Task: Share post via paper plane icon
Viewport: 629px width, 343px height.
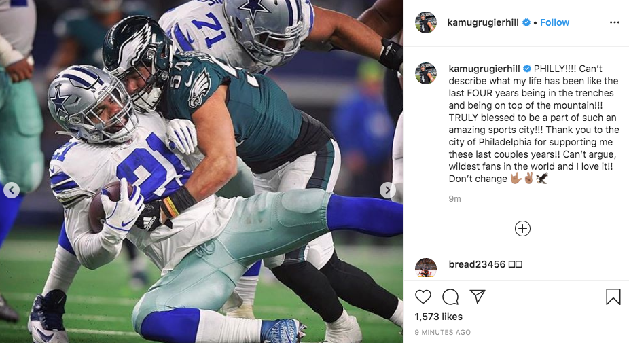Action: pos(478,296)
